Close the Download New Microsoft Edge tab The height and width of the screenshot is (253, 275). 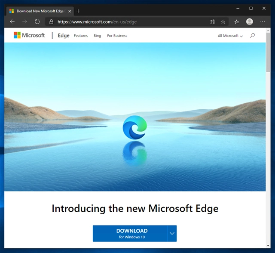pos(70,11)
